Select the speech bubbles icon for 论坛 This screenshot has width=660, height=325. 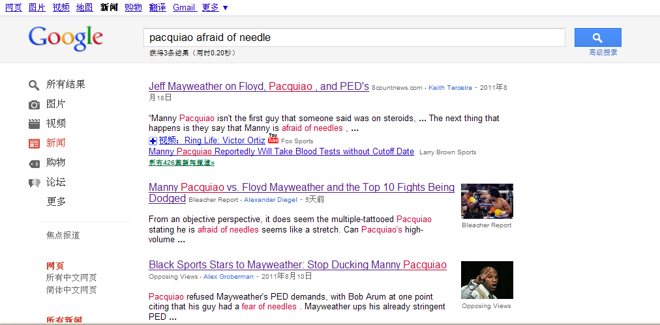[34, 183]
